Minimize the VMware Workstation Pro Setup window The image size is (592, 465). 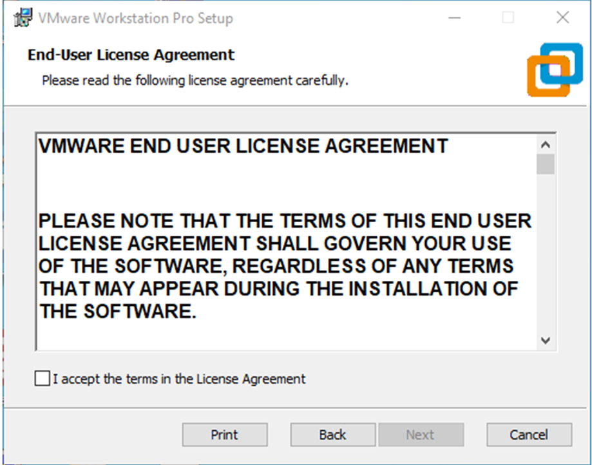click(455, 18)
